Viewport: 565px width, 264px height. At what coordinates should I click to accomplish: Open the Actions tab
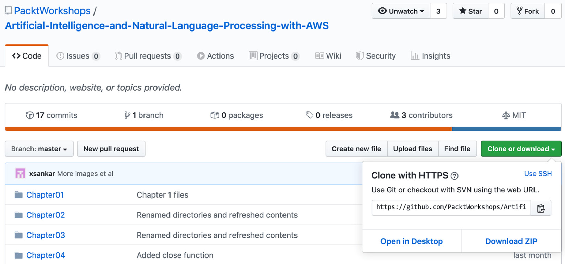pyautogui.click(x=215, y=56)
